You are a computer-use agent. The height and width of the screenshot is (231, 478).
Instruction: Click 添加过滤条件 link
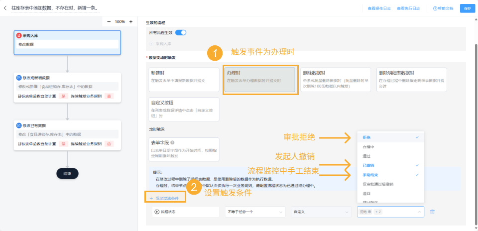click(165, 199)
